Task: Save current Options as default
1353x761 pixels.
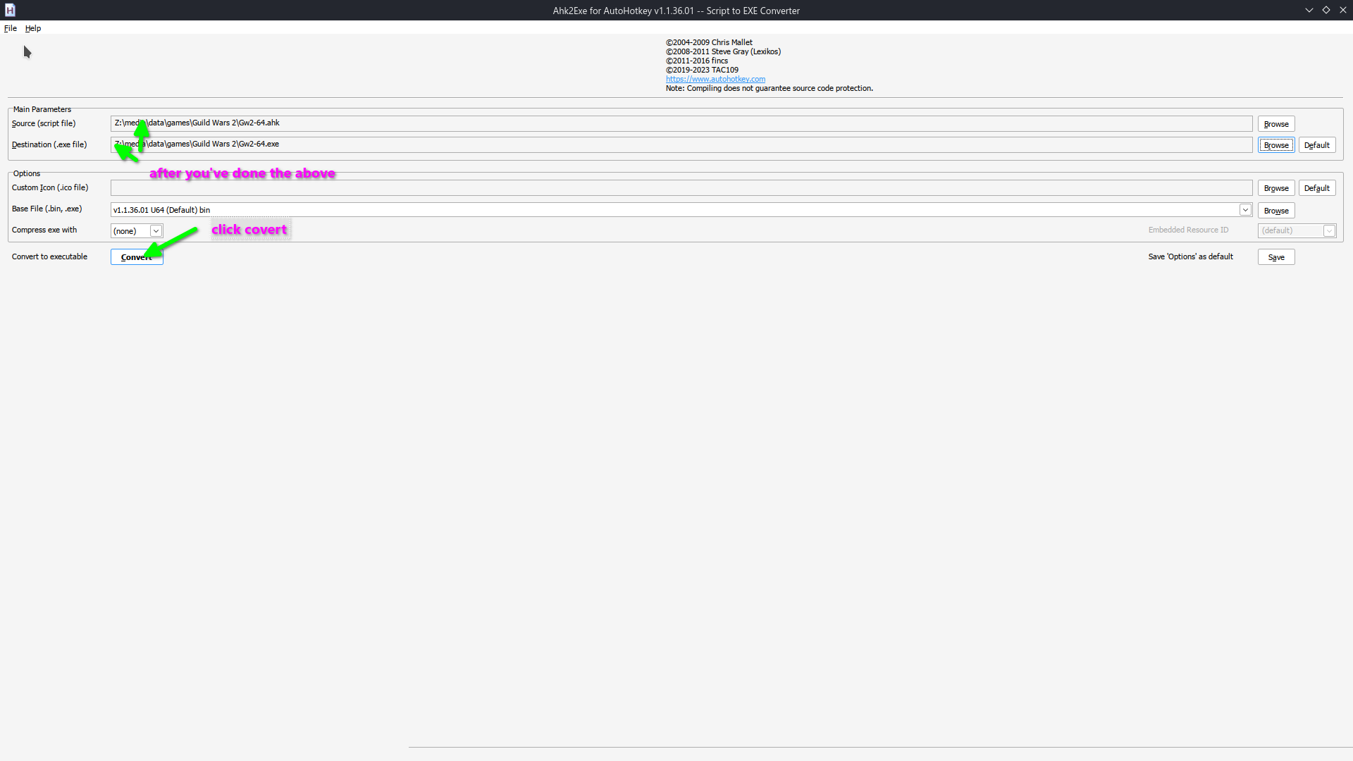Action: coord(1275,256)
